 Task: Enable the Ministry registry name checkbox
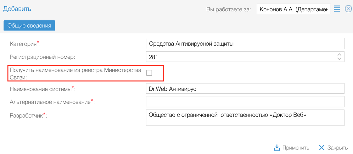click(149, 73)
